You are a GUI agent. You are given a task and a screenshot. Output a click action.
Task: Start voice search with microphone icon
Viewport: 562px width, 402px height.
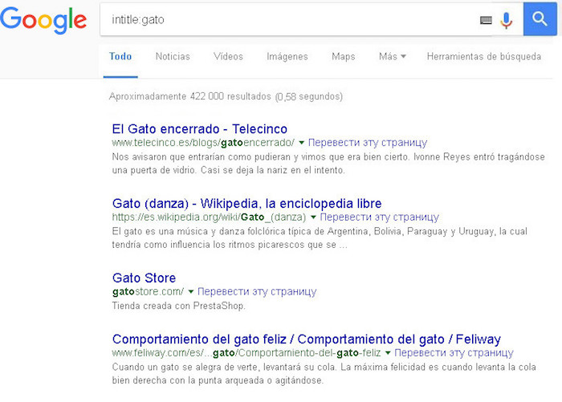click(x=506, y=20)
